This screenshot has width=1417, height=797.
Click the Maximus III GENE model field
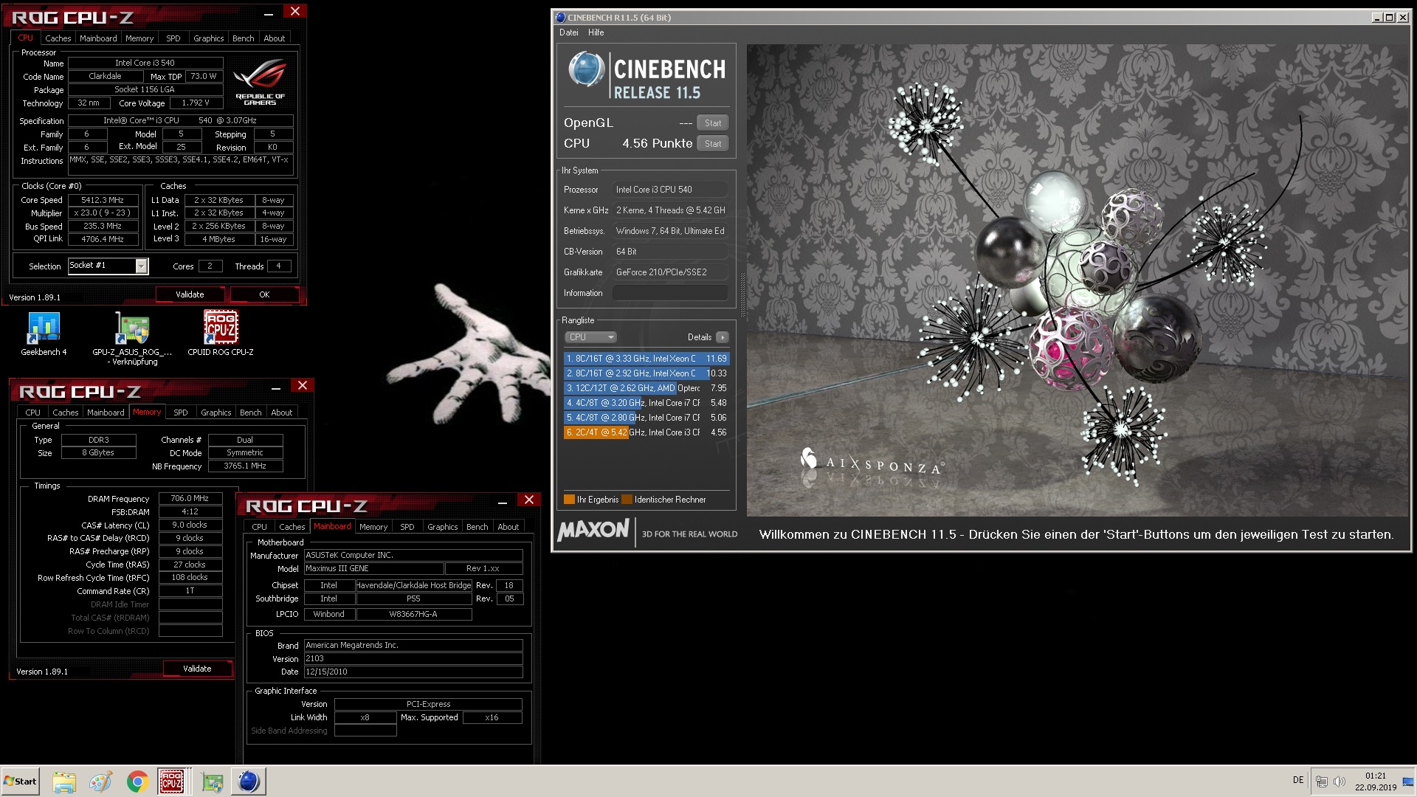(373, 569)
